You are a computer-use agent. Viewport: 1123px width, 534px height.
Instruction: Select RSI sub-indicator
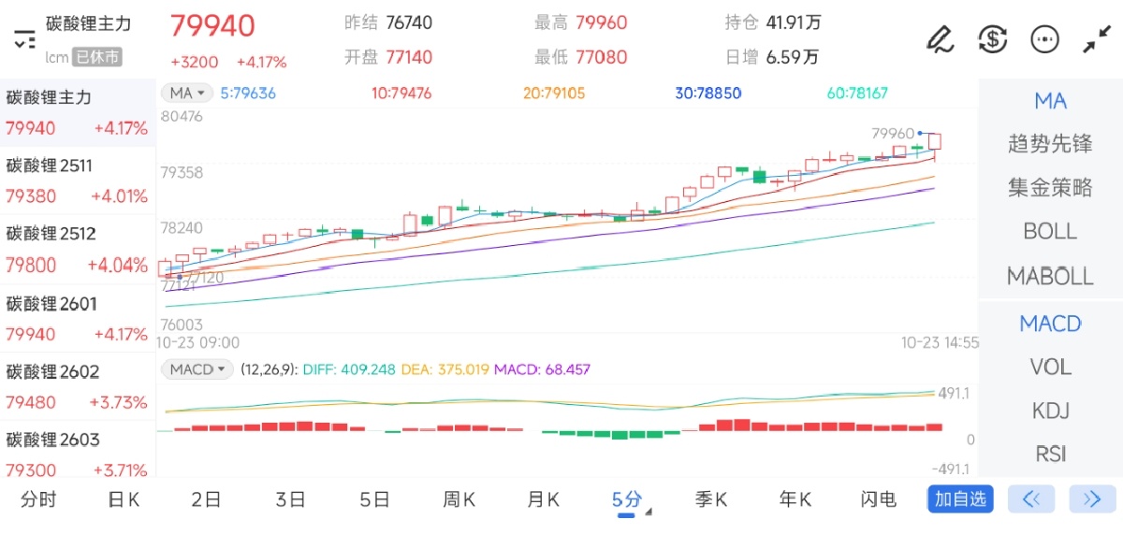pyautogui.click(x=1050, y=454)
